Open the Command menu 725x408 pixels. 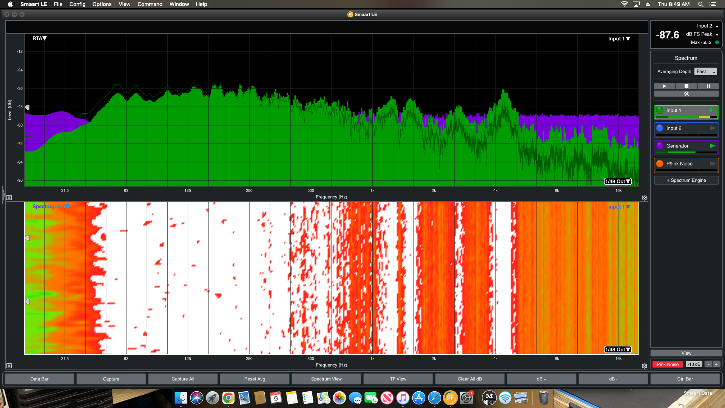(150, 4)
